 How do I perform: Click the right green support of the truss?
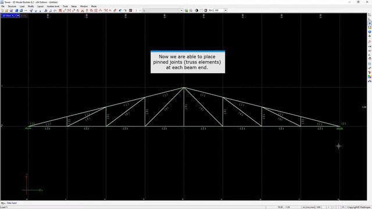[339, 128]
